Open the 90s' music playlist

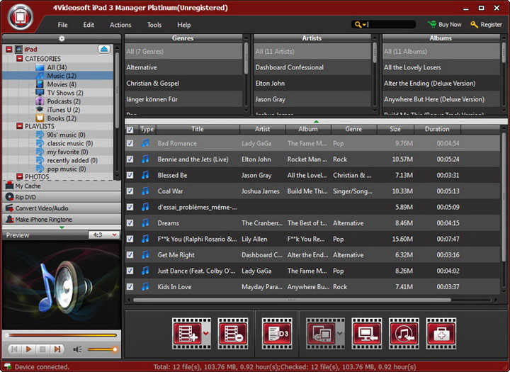pos(66,135)
